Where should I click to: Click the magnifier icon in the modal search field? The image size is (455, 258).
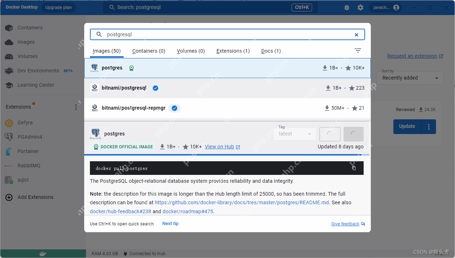pyautogui.click(x=99, y=35)
